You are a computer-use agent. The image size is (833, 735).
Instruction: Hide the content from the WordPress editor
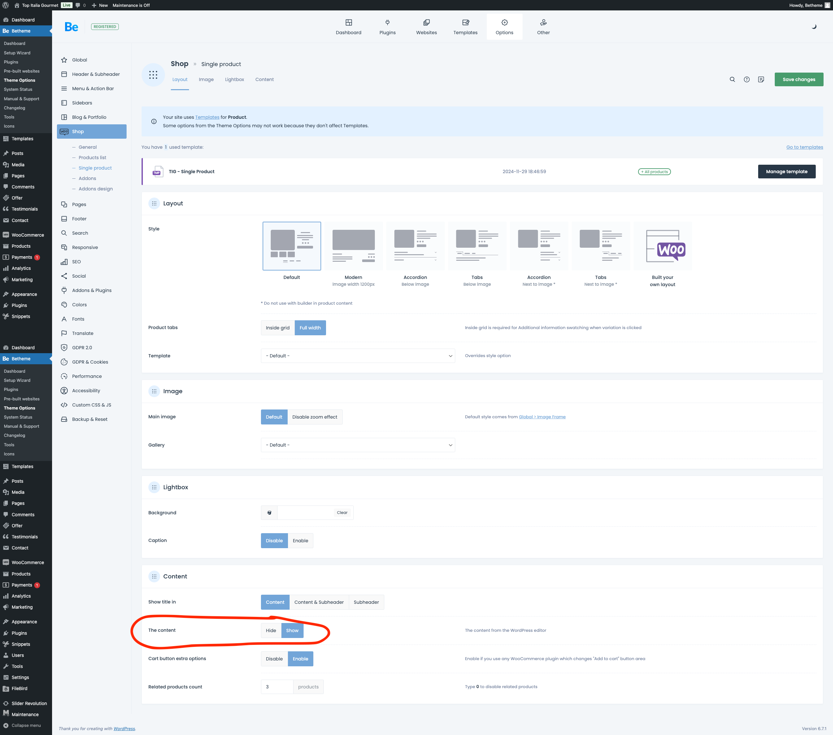pos(271,630)
